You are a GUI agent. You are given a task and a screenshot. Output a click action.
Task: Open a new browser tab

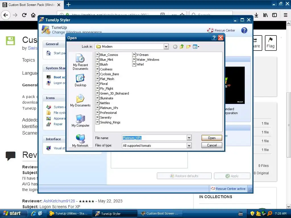(x=68, y=5)
